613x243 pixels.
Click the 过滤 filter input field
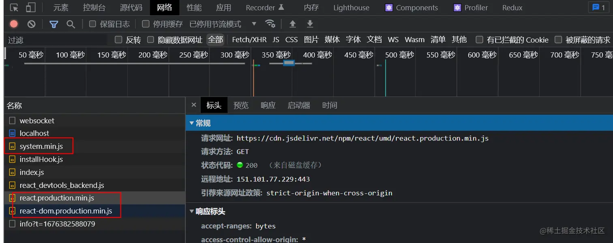click(x=57, y=40)
